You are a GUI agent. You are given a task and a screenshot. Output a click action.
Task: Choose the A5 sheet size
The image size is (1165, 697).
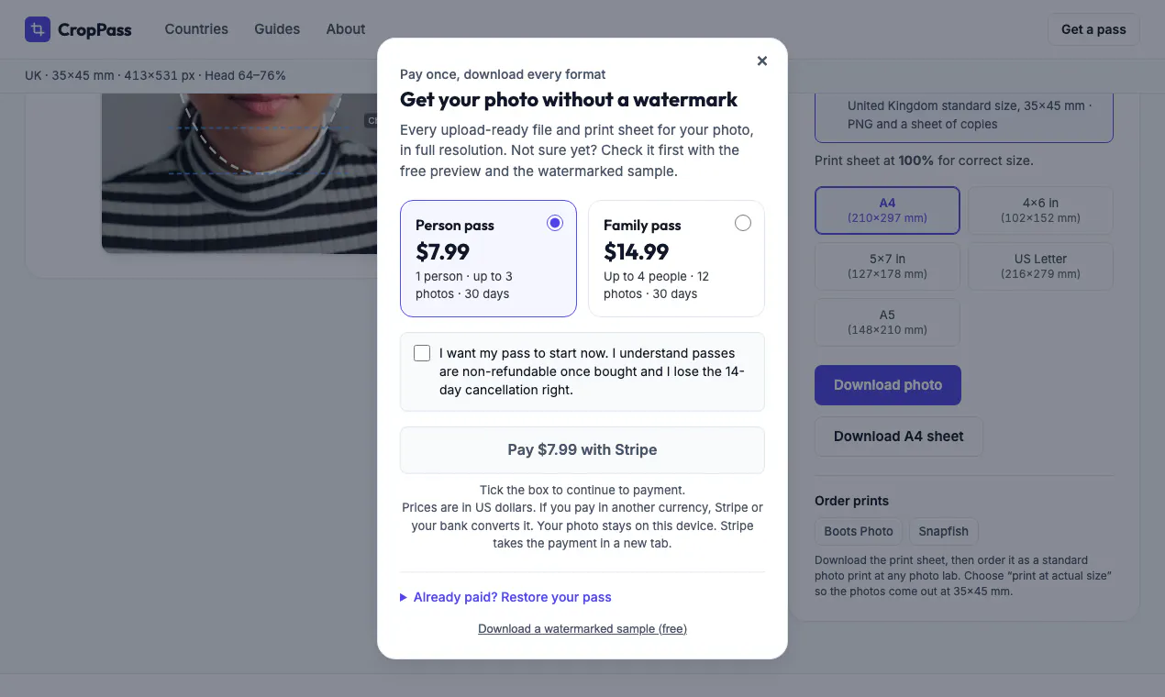point(887,322)
